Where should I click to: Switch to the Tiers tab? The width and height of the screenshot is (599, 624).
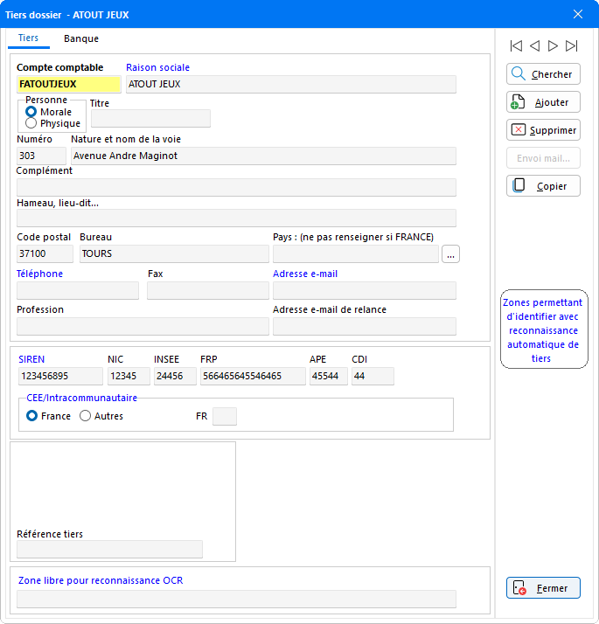click(28, 38)
